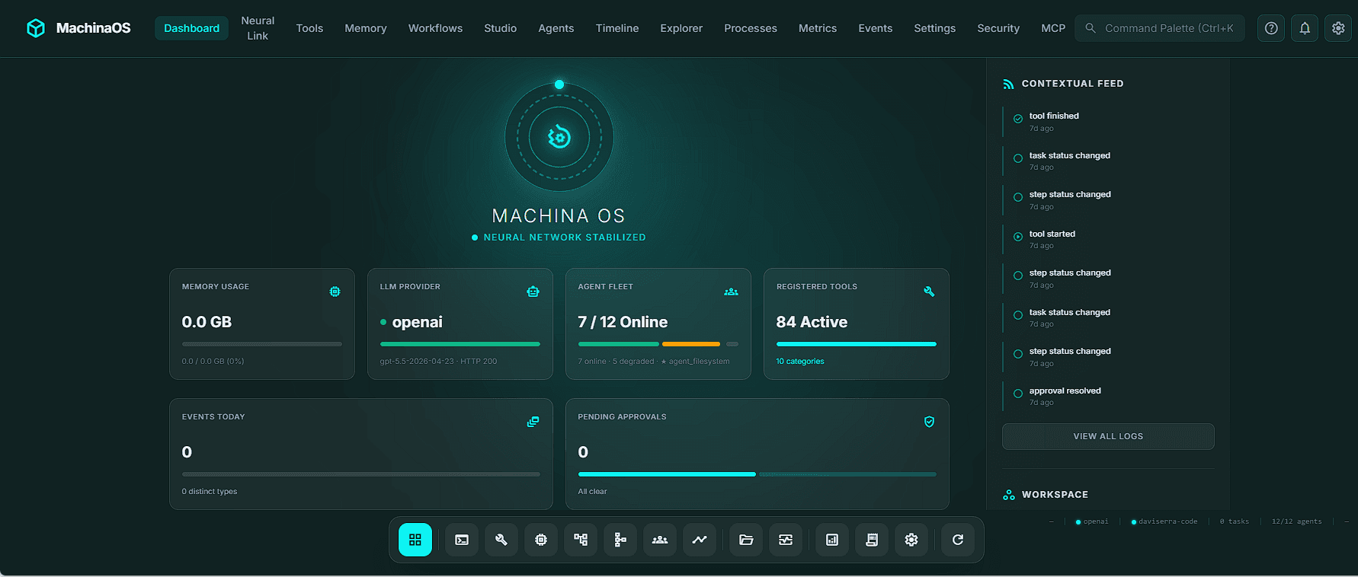
Task: Click the shield icon on Pending Approvals card
Action: 929,422
